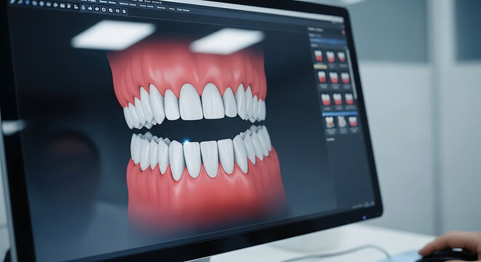Screen dimensions: 481x262
Task: Click the overlapping squares icon in toolbar
Action: pos(111,10)
